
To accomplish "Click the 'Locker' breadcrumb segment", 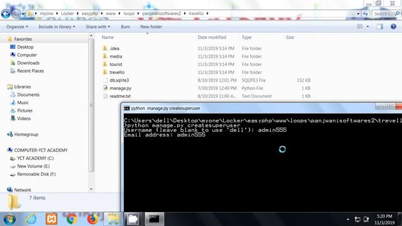I will (x=67, y=14).
